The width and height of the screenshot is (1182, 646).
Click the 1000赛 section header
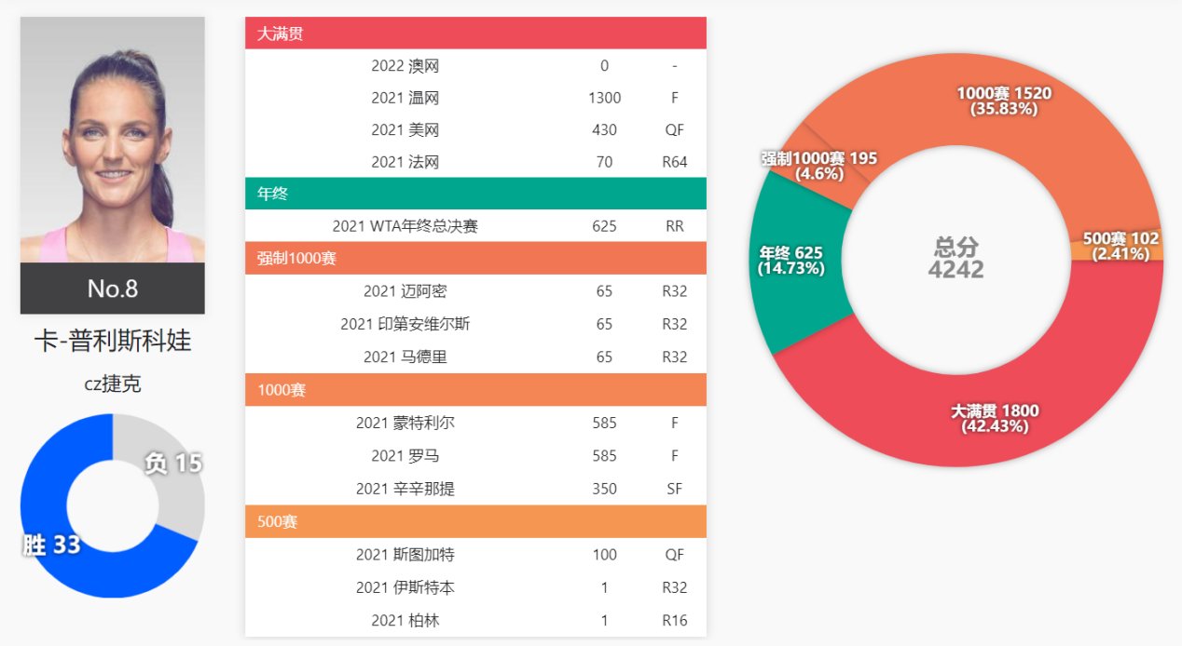point(475,390)
